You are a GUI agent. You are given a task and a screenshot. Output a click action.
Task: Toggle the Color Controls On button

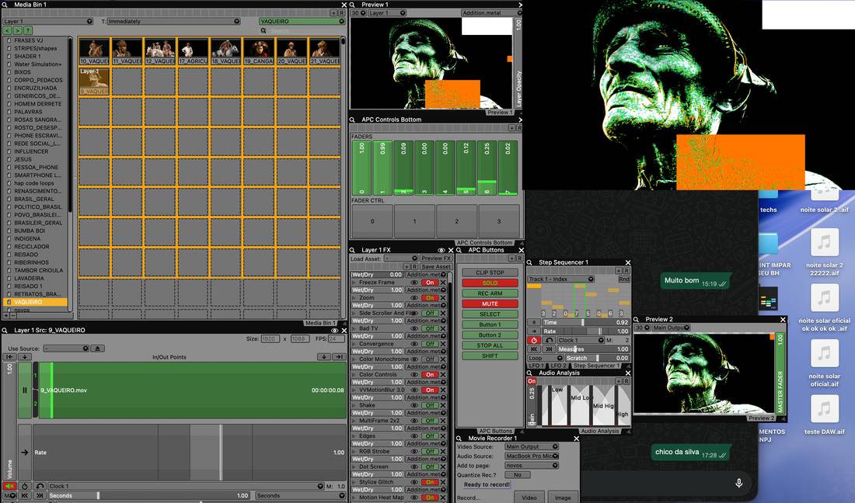click(431, 374)
